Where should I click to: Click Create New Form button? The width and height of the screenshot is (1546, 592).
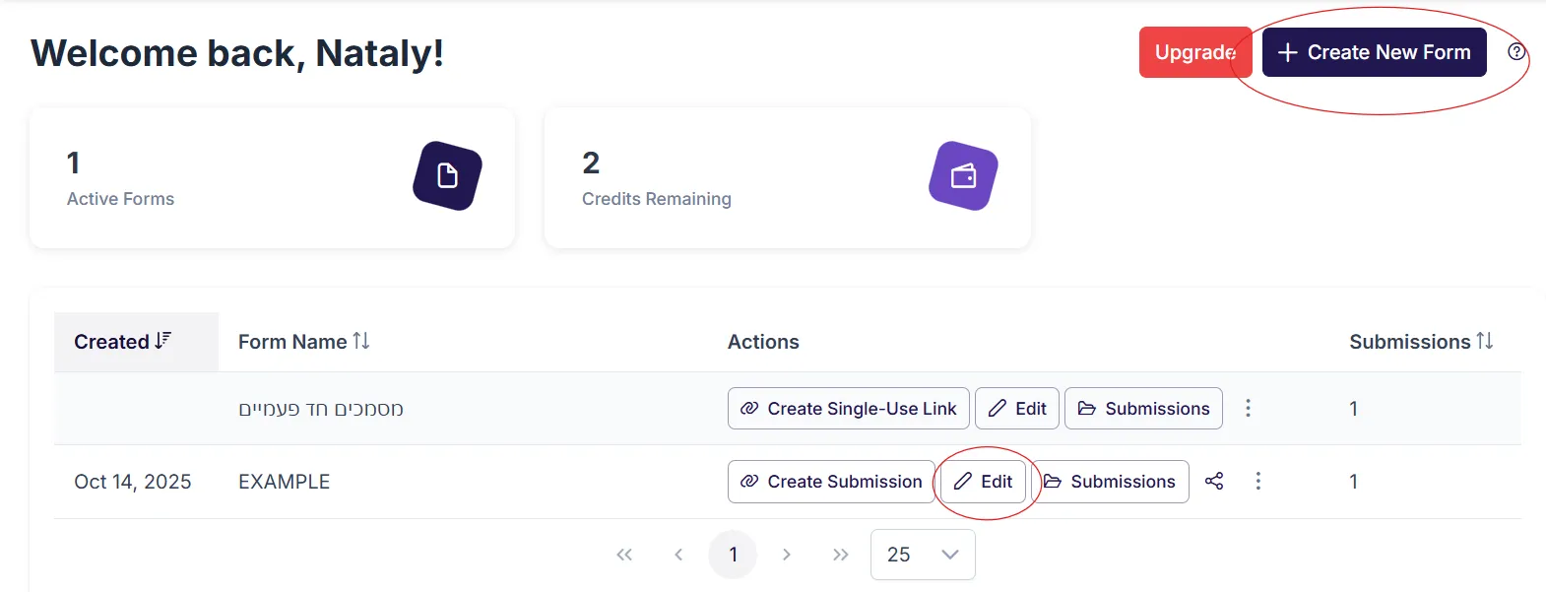(1374, 52)
